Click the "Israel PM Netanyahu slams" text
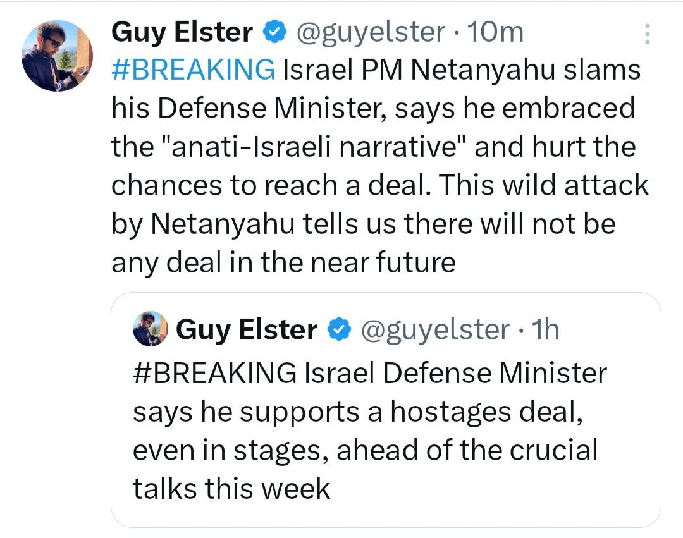 coord(462,70)
